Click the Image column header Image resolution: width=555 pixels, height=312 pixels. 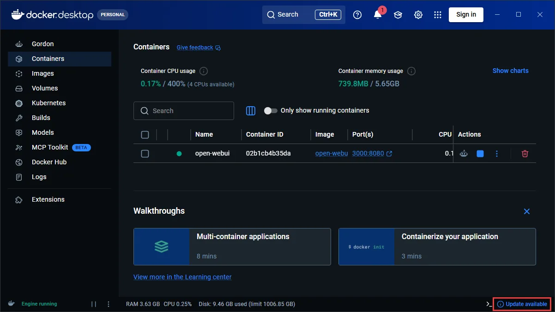[x=325, y=134]
